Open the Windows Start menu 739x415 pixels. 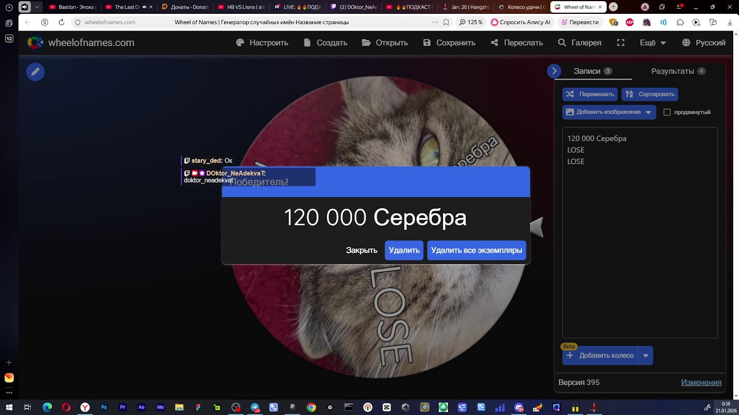(x=9, y=408)
